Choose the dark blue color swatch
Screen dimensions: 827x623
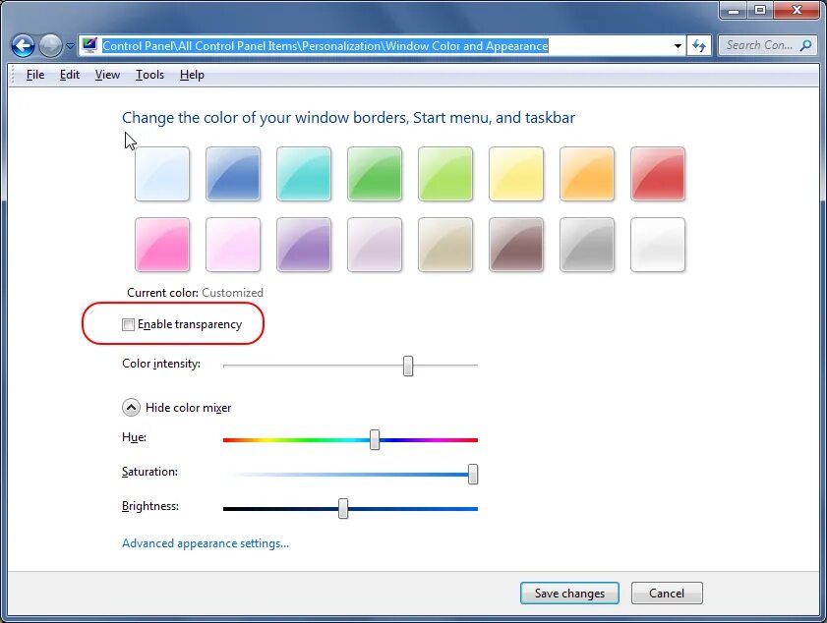233,174
